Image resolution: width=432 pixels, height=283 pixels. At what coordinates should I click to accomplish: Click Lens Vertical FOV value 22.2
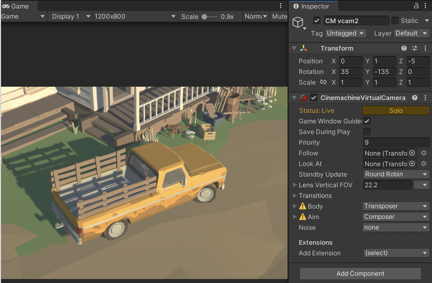[x=388, y=185]
